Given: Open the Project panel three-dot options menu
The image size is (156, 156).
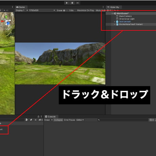Looking at the screenshot, I should click(x=41, y=117).
